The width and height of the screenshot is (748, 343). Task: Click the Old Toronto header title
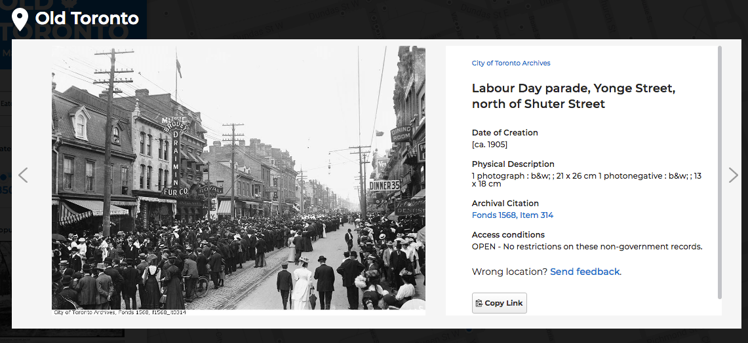click(87, 19)
